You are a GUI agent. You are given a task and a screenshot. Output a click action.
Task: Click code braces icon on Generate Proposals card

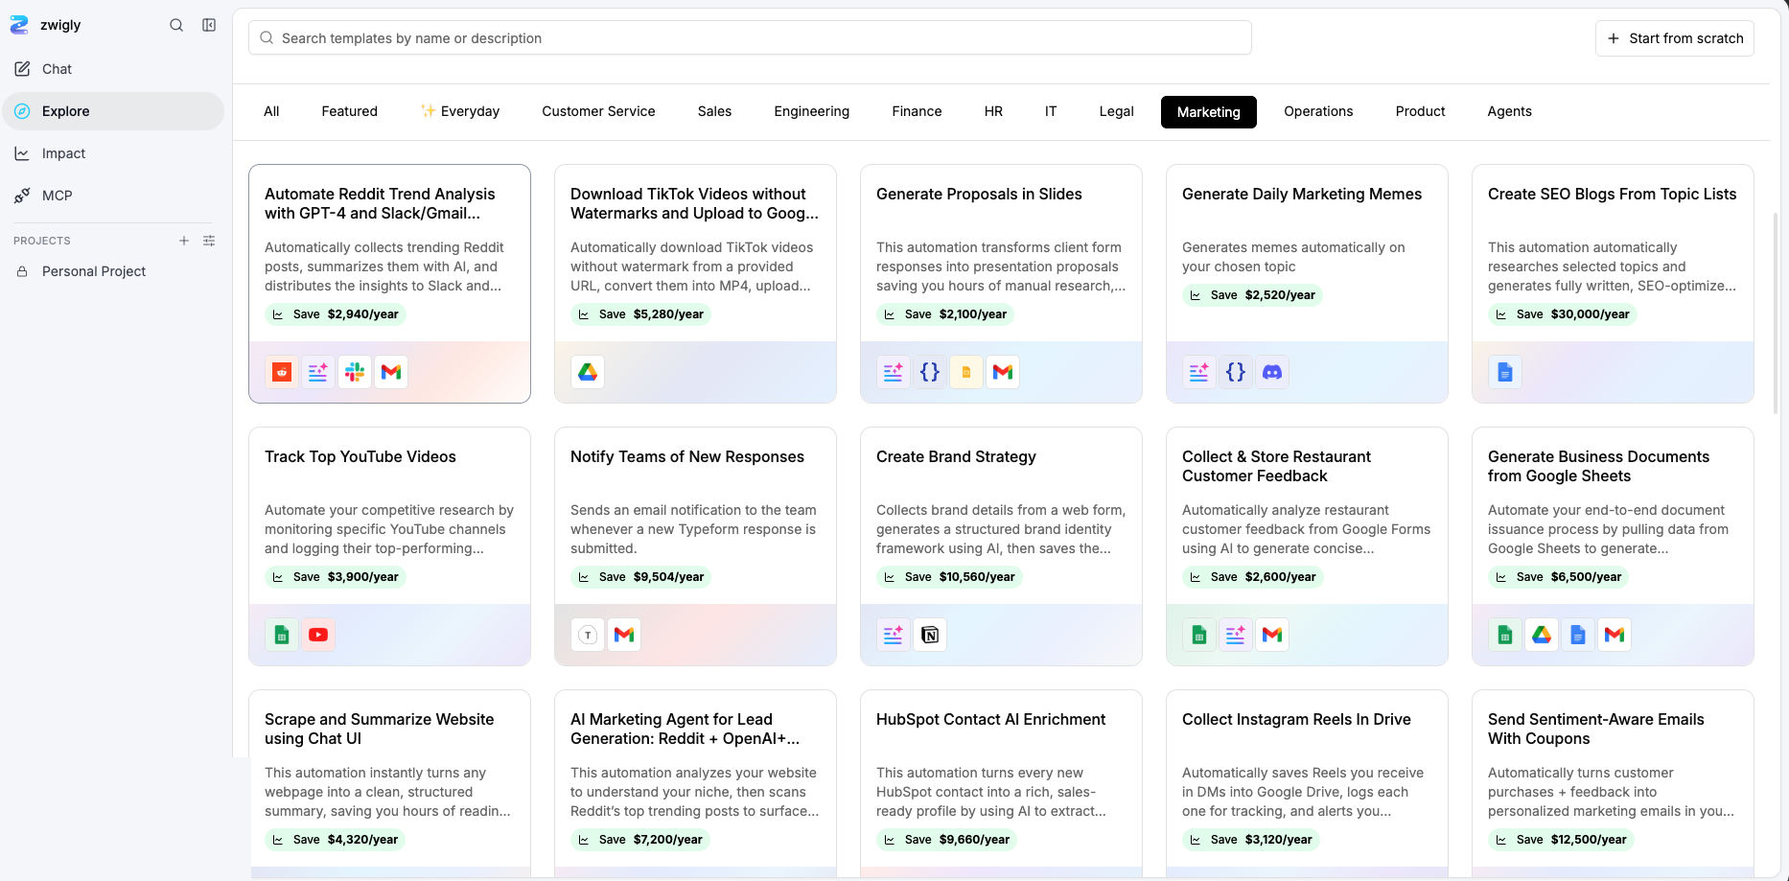tap(930, 372)
